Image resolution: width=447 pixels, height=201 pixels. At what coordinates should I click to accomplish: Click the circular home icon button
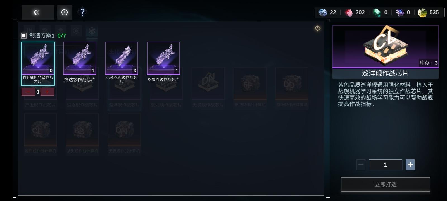(x=65, y=12)
